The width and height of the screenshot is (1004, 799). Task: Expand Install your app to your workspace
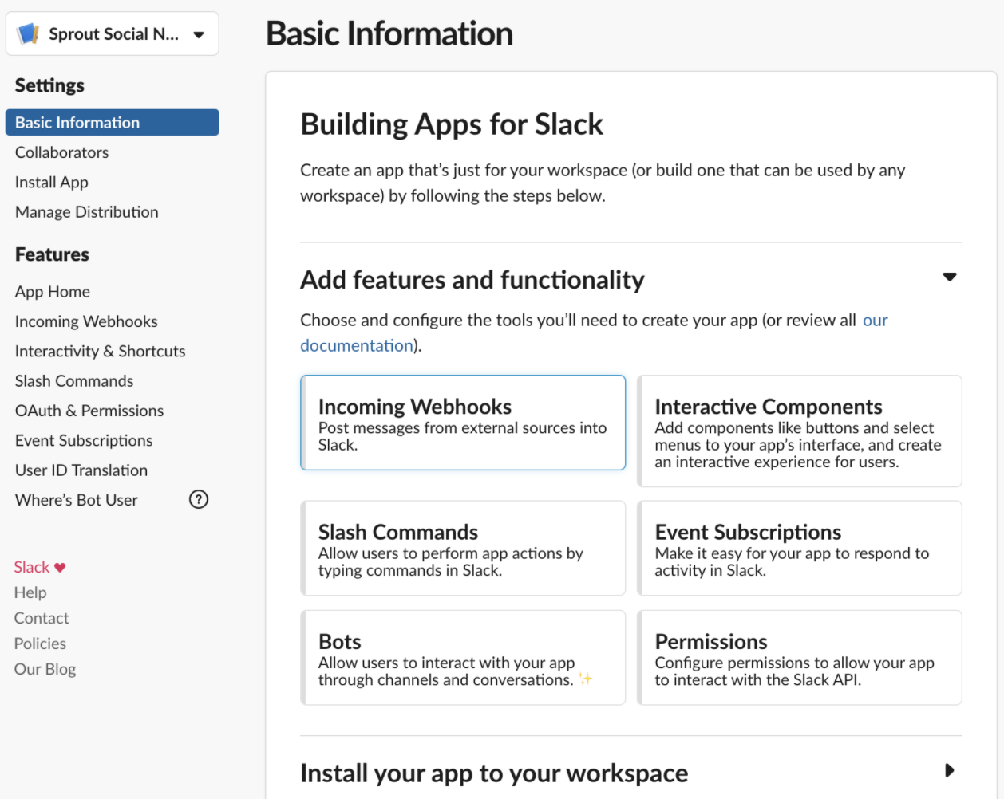click(949, 770)
